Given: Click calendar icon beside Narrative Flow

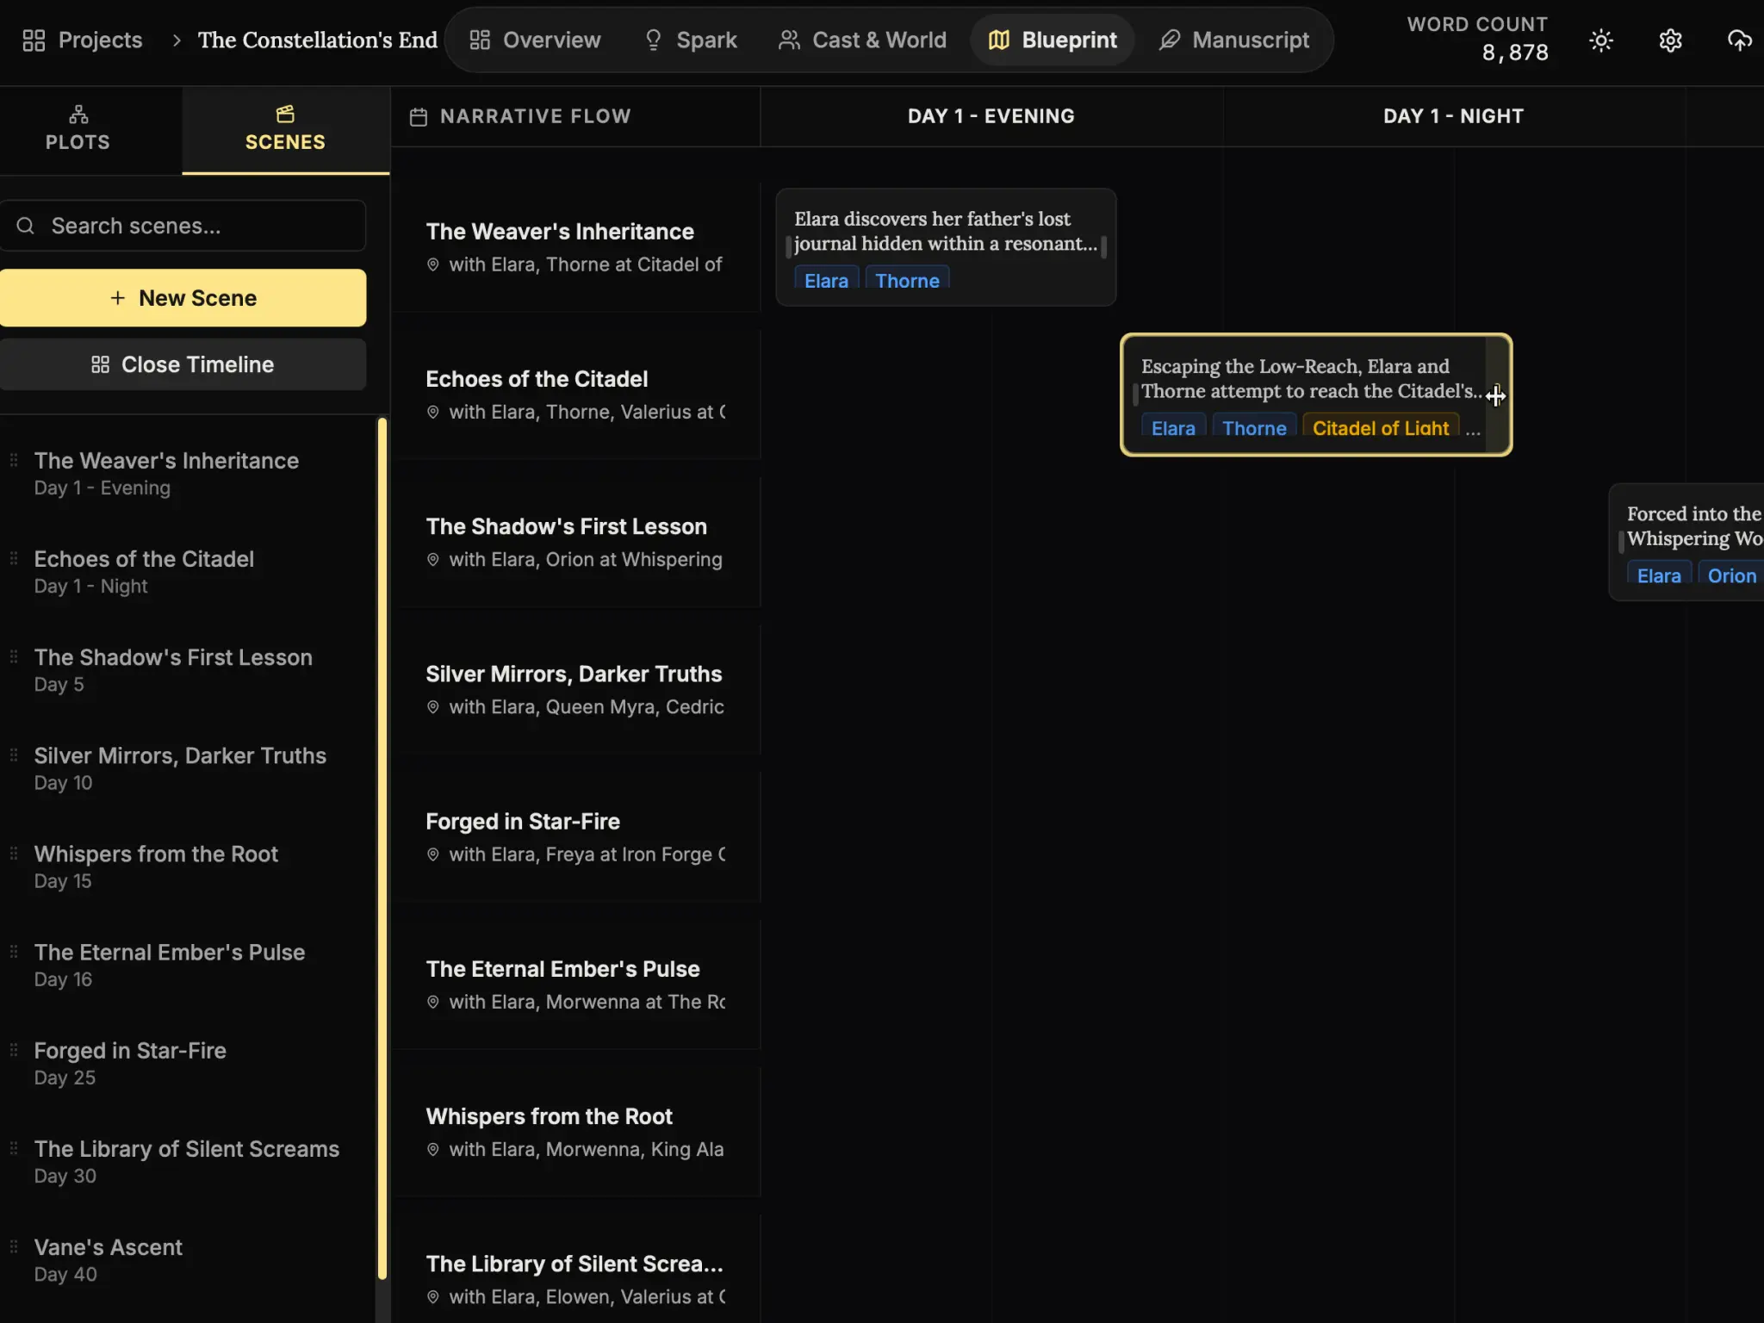Looking at the screenshot, I should pos(419,117).
